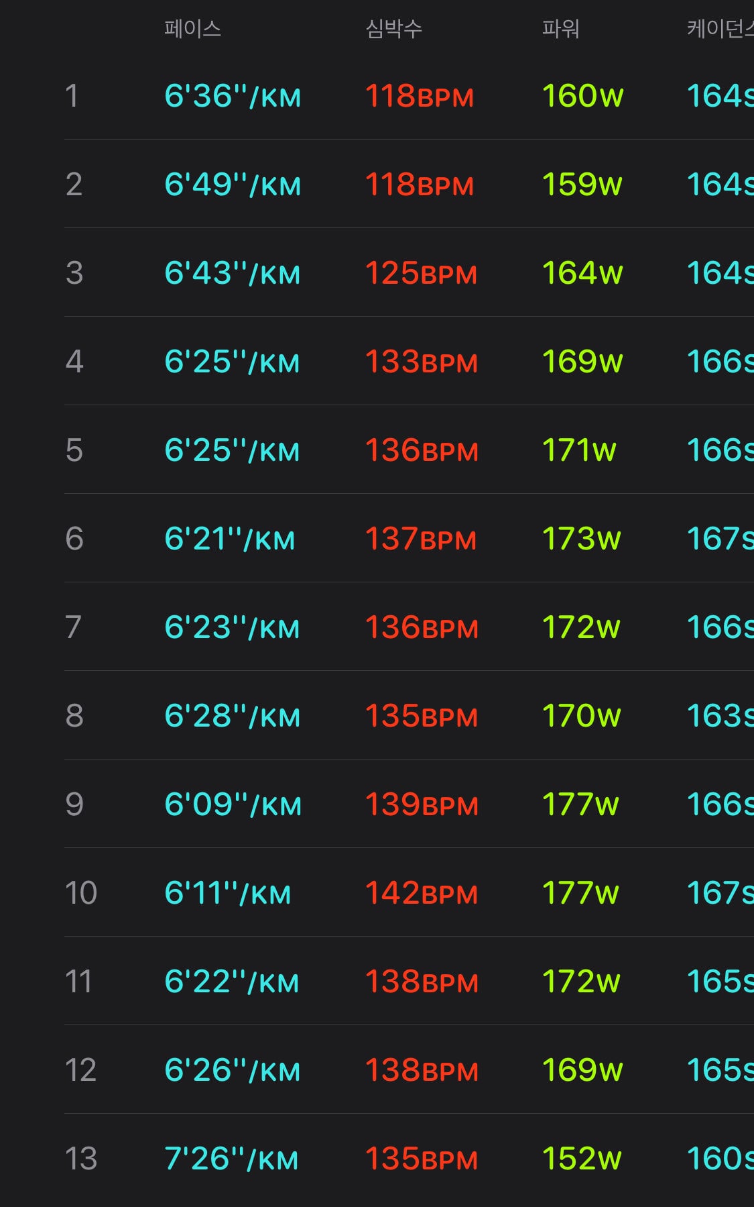Select the 파워 column header
Screen dimensions: 754x1207
tap(560, 28)
